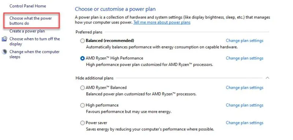Choose the High performance plan radio button
Image resolution: width=293 pixels, height=140 pixels.
82,106
